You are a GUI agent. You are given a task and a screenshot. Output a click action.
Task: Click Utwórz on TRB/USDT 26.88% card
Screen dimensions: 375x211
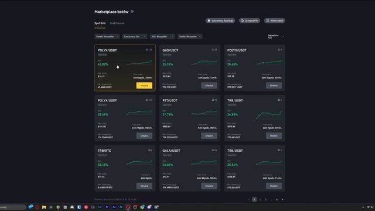[x=274, y=135]
